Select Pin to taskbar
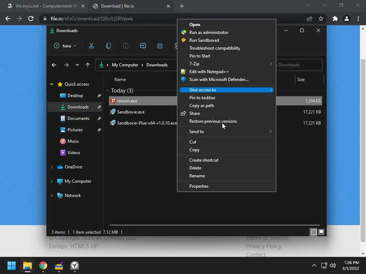Screen dimensions: 366x274 point(226,98)
